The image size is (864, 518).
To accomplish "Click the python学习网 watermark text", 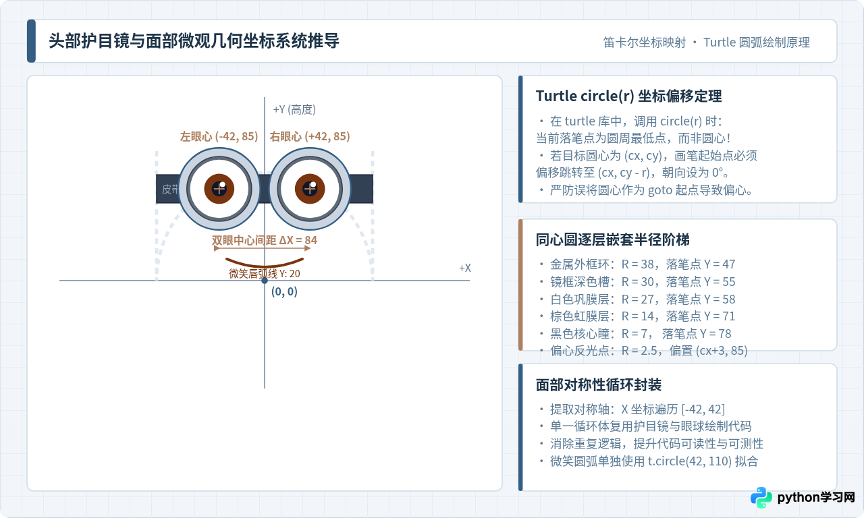I will coord(816,498).
